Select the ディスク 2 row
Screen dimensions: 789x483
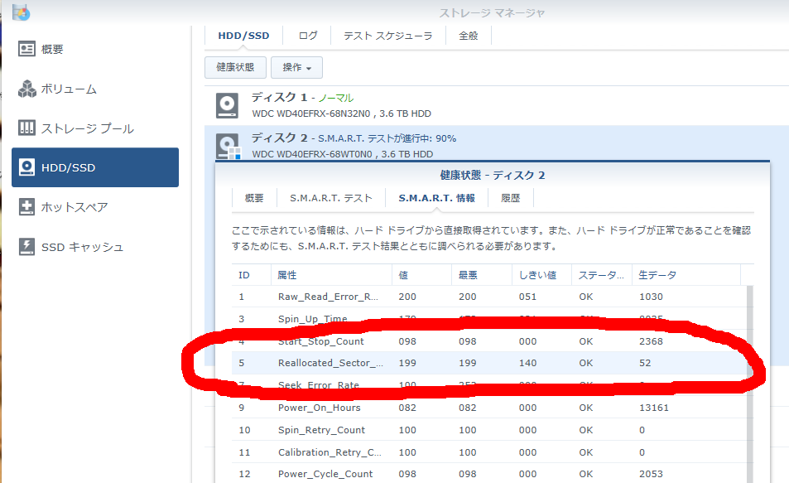point(497,143)
